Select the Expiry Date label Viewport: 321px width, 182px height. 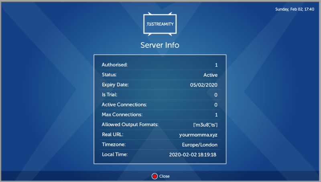pos(115,85)
